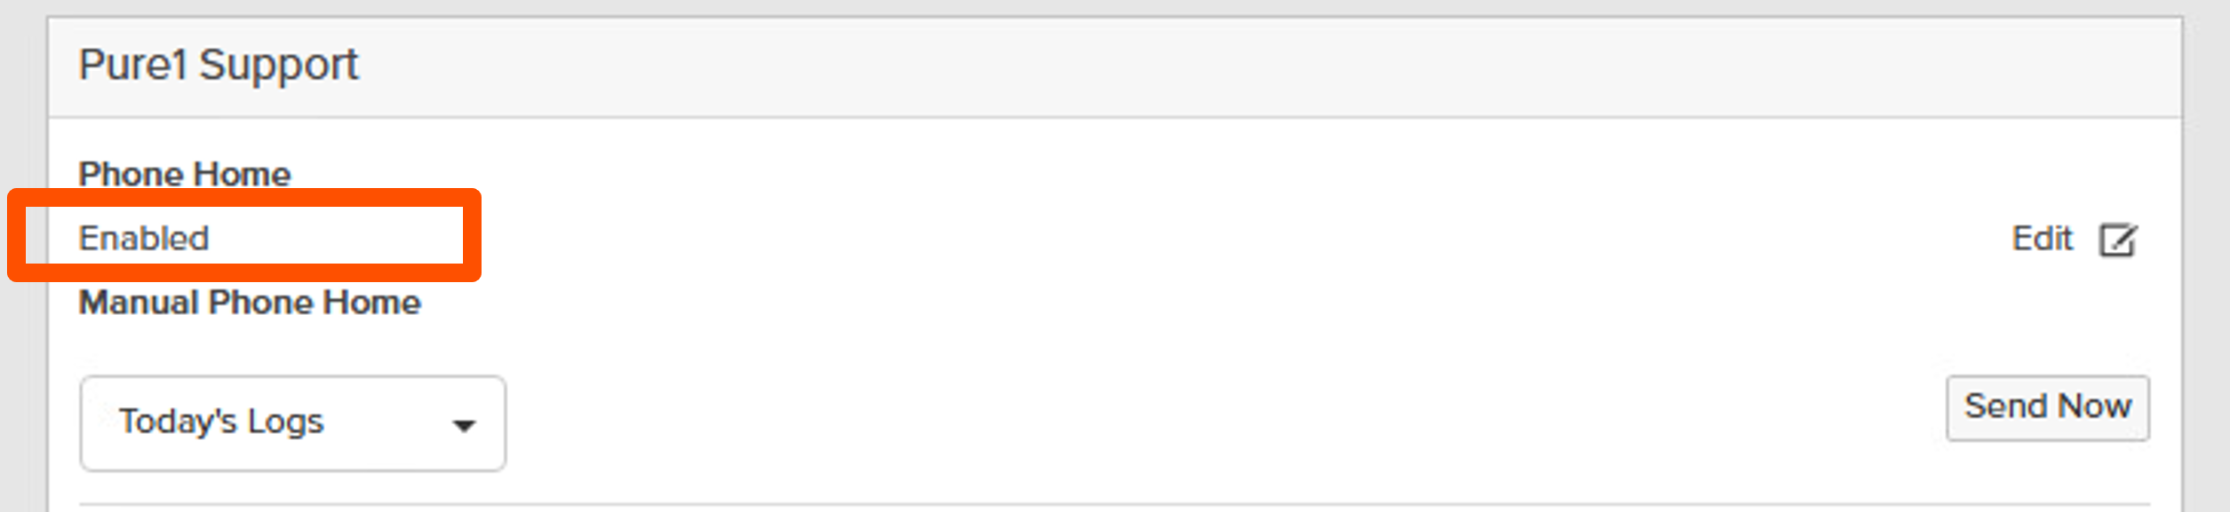Click the Edit pencil icon
The image size is (2230, 512).
2117,240
